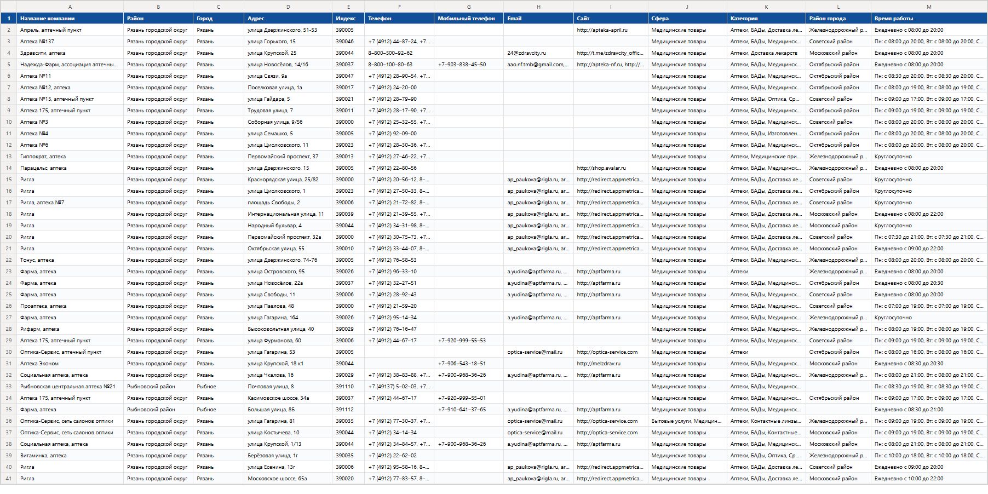Click the 'Время работы' header cell
Screen dimensions: 988x494
click(929, 18)
